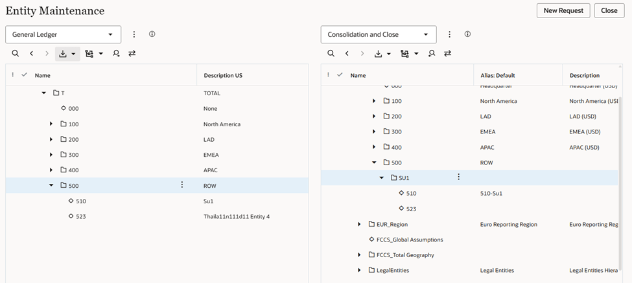
Task: Click the Description US column header
Action: click(x=223, y=75)
